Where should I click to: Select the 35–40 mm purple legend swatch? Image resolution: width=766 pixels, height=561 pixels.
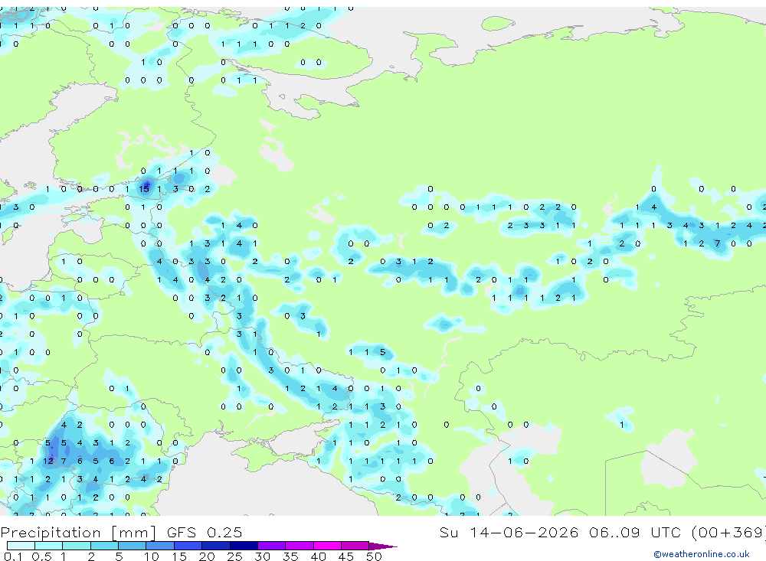click(300, 546)
